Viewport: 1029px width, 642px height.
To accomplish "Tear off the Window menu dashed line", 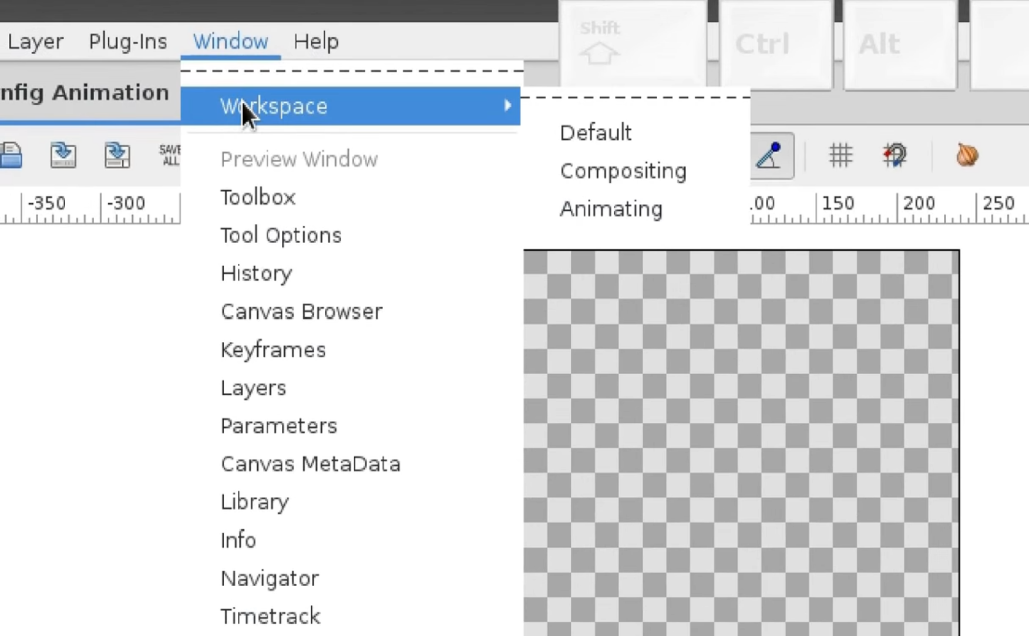I will pos(352,70).
